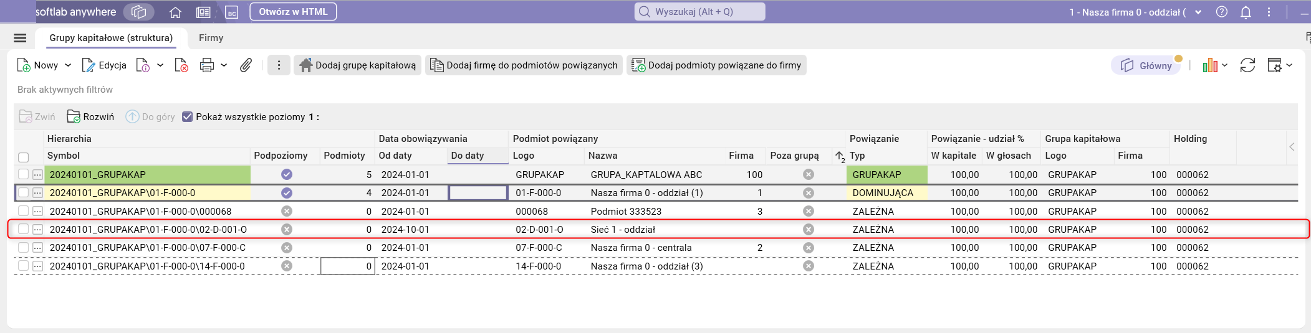Click the notifications bell icon
Viewport: 1311px width, 333px height.
(1246, 12)
